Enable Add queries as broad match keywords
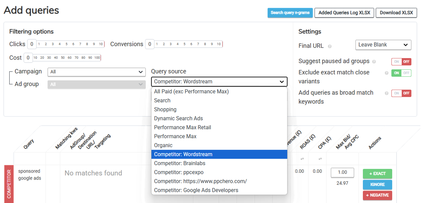The image size is (421, 203). (x=401, y=94)
